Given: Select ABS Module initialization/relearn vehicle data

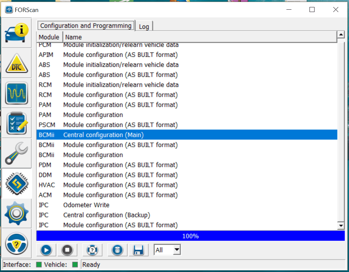Looking at the screenshot, I should 187,65.
